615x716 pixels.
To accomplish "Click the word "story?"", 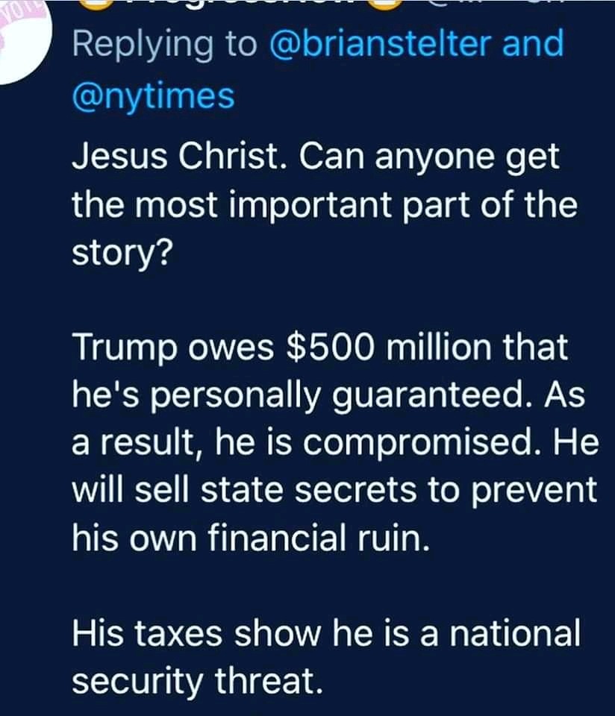I will [x=122, y=254].
